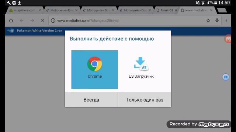Bookmark this page with the star

(208, 21)
